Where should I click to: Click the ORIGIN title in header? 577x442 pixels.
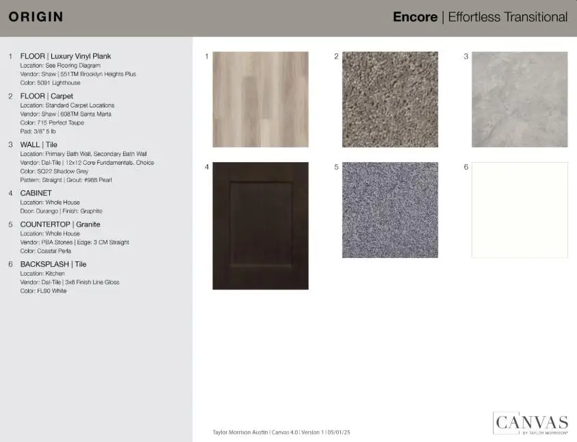tap(36, 17)
